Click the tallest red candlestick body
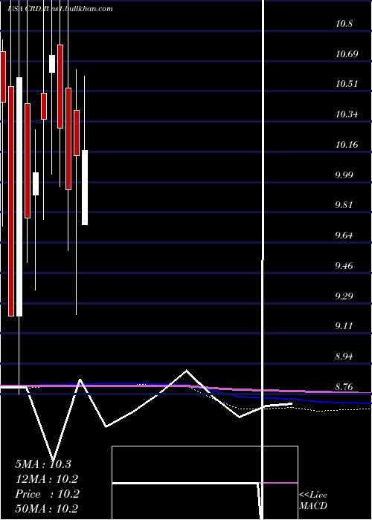This screenshot has width=372, height=520. coord(11,201)
